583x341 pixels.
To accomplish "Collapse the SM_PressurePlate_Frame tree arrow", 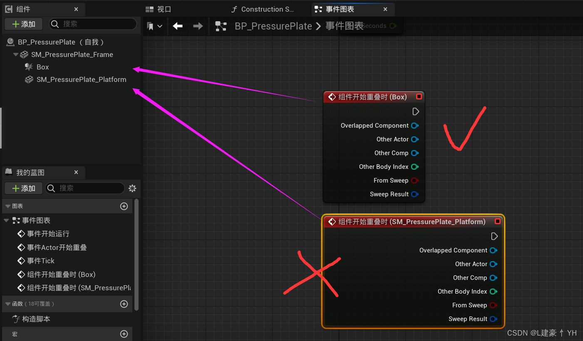I will coord(16,54).
